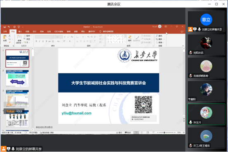Click the ylliu@foxmail.com email link
This screenshot has height=152, width=228.
coord(77,113)
